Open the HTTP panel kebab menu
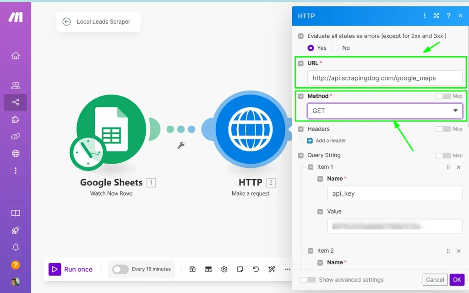The image size is (469, 293). [425, 16]
